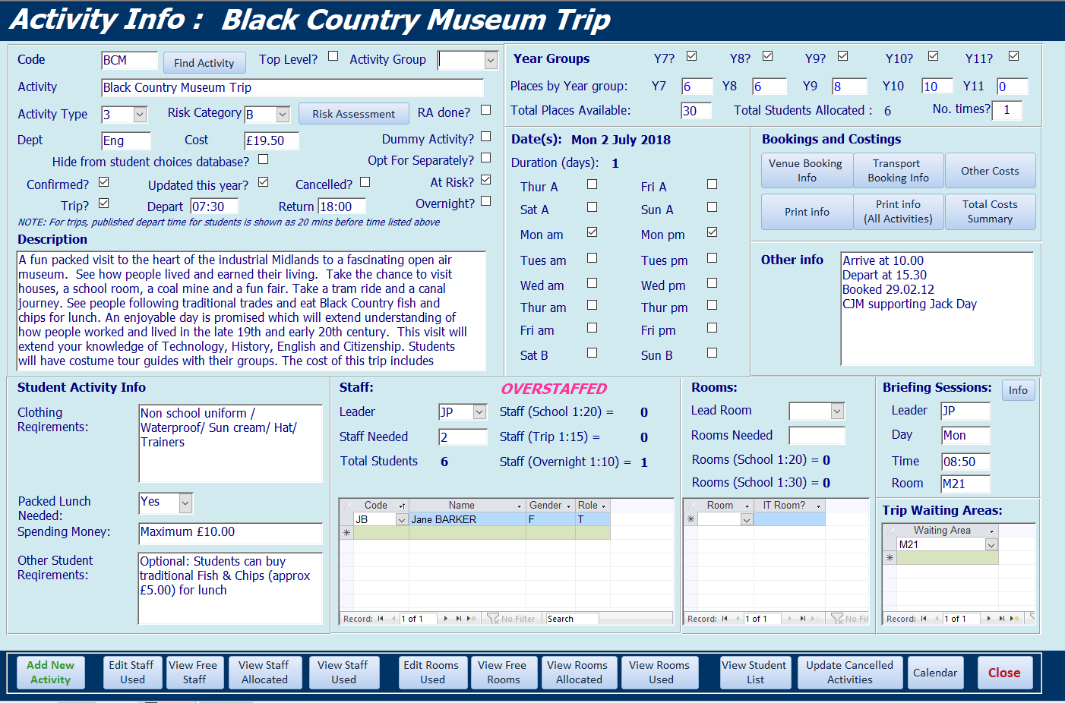
Task: Expand the Activity Type dropdown
Action: 140,115
